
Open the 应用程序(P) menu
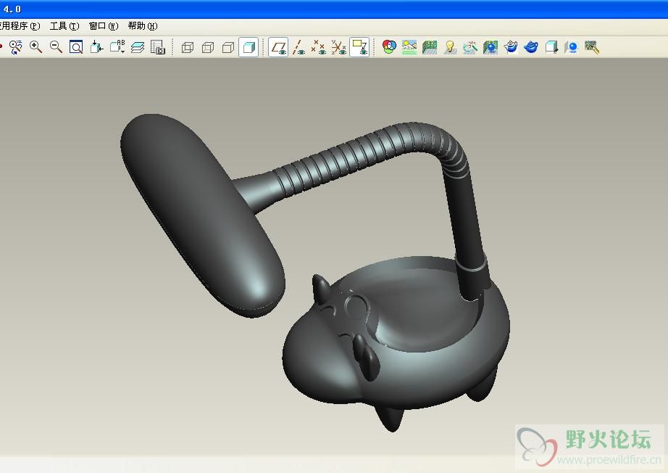[x=20, y=26]
